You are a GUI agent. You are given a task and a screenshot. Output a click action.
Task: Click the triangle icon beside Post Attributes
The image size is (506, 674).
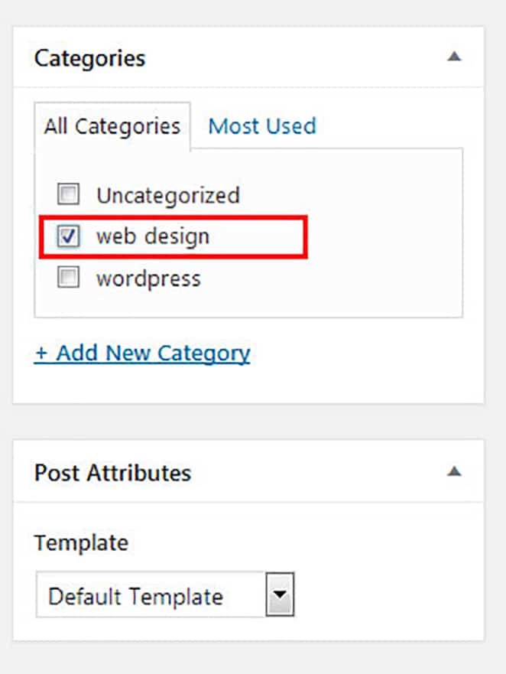pos(455,472)
